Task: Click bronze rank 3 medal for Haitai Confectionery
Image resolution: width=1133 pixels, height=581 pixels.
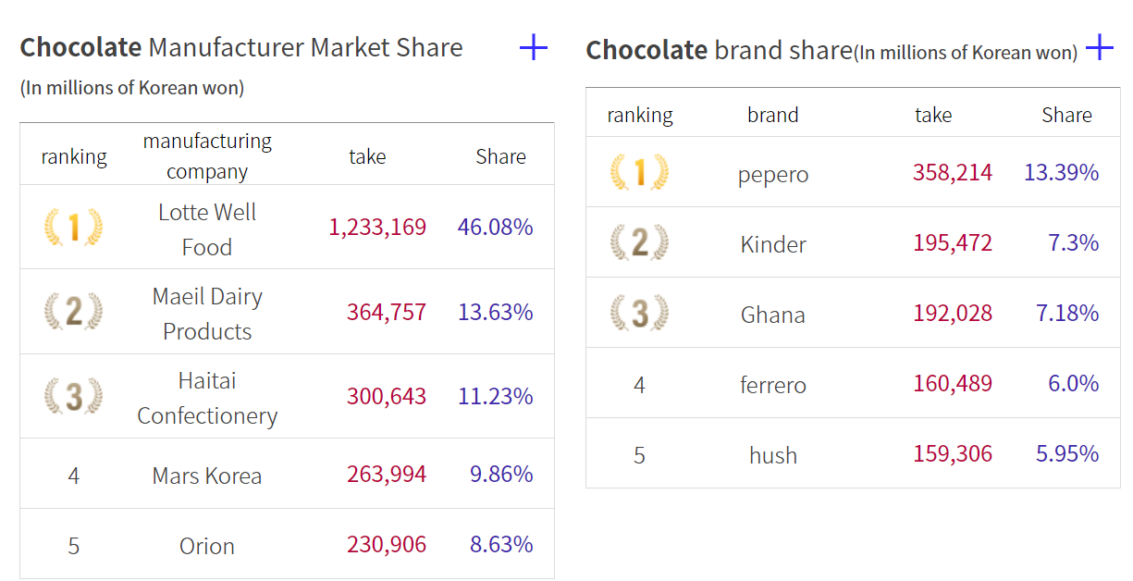Action: (73, 396)
